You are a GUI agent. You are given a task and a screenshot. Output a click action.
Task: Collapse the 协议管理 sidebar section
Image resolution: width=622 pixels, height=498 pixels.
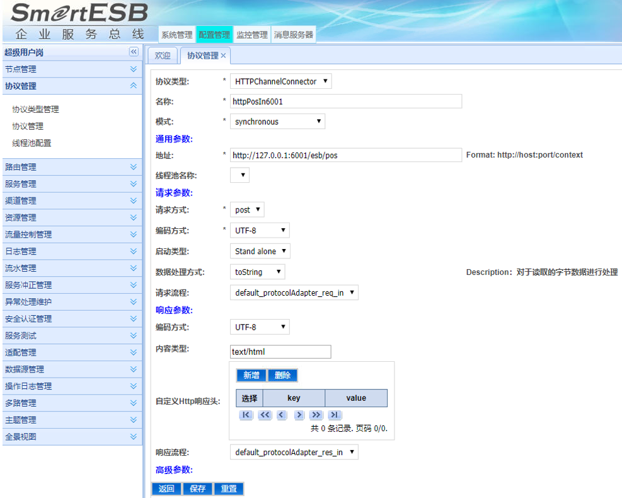tap(133, 86)
